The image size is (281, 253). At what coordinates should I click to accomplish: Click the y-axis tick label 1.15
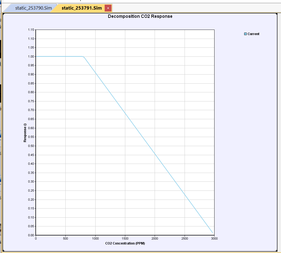click(31, 30)
